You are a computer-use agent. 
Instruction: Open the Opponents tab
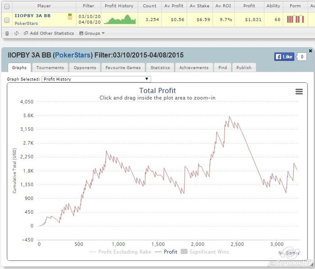point(85,67)
